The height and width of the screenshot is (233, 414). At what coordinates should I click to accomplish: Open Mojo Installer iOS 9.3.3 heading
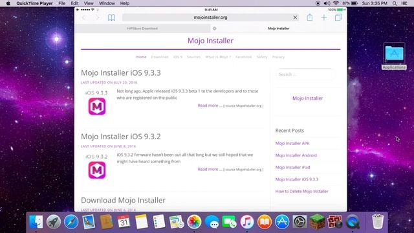click(121, 72)
